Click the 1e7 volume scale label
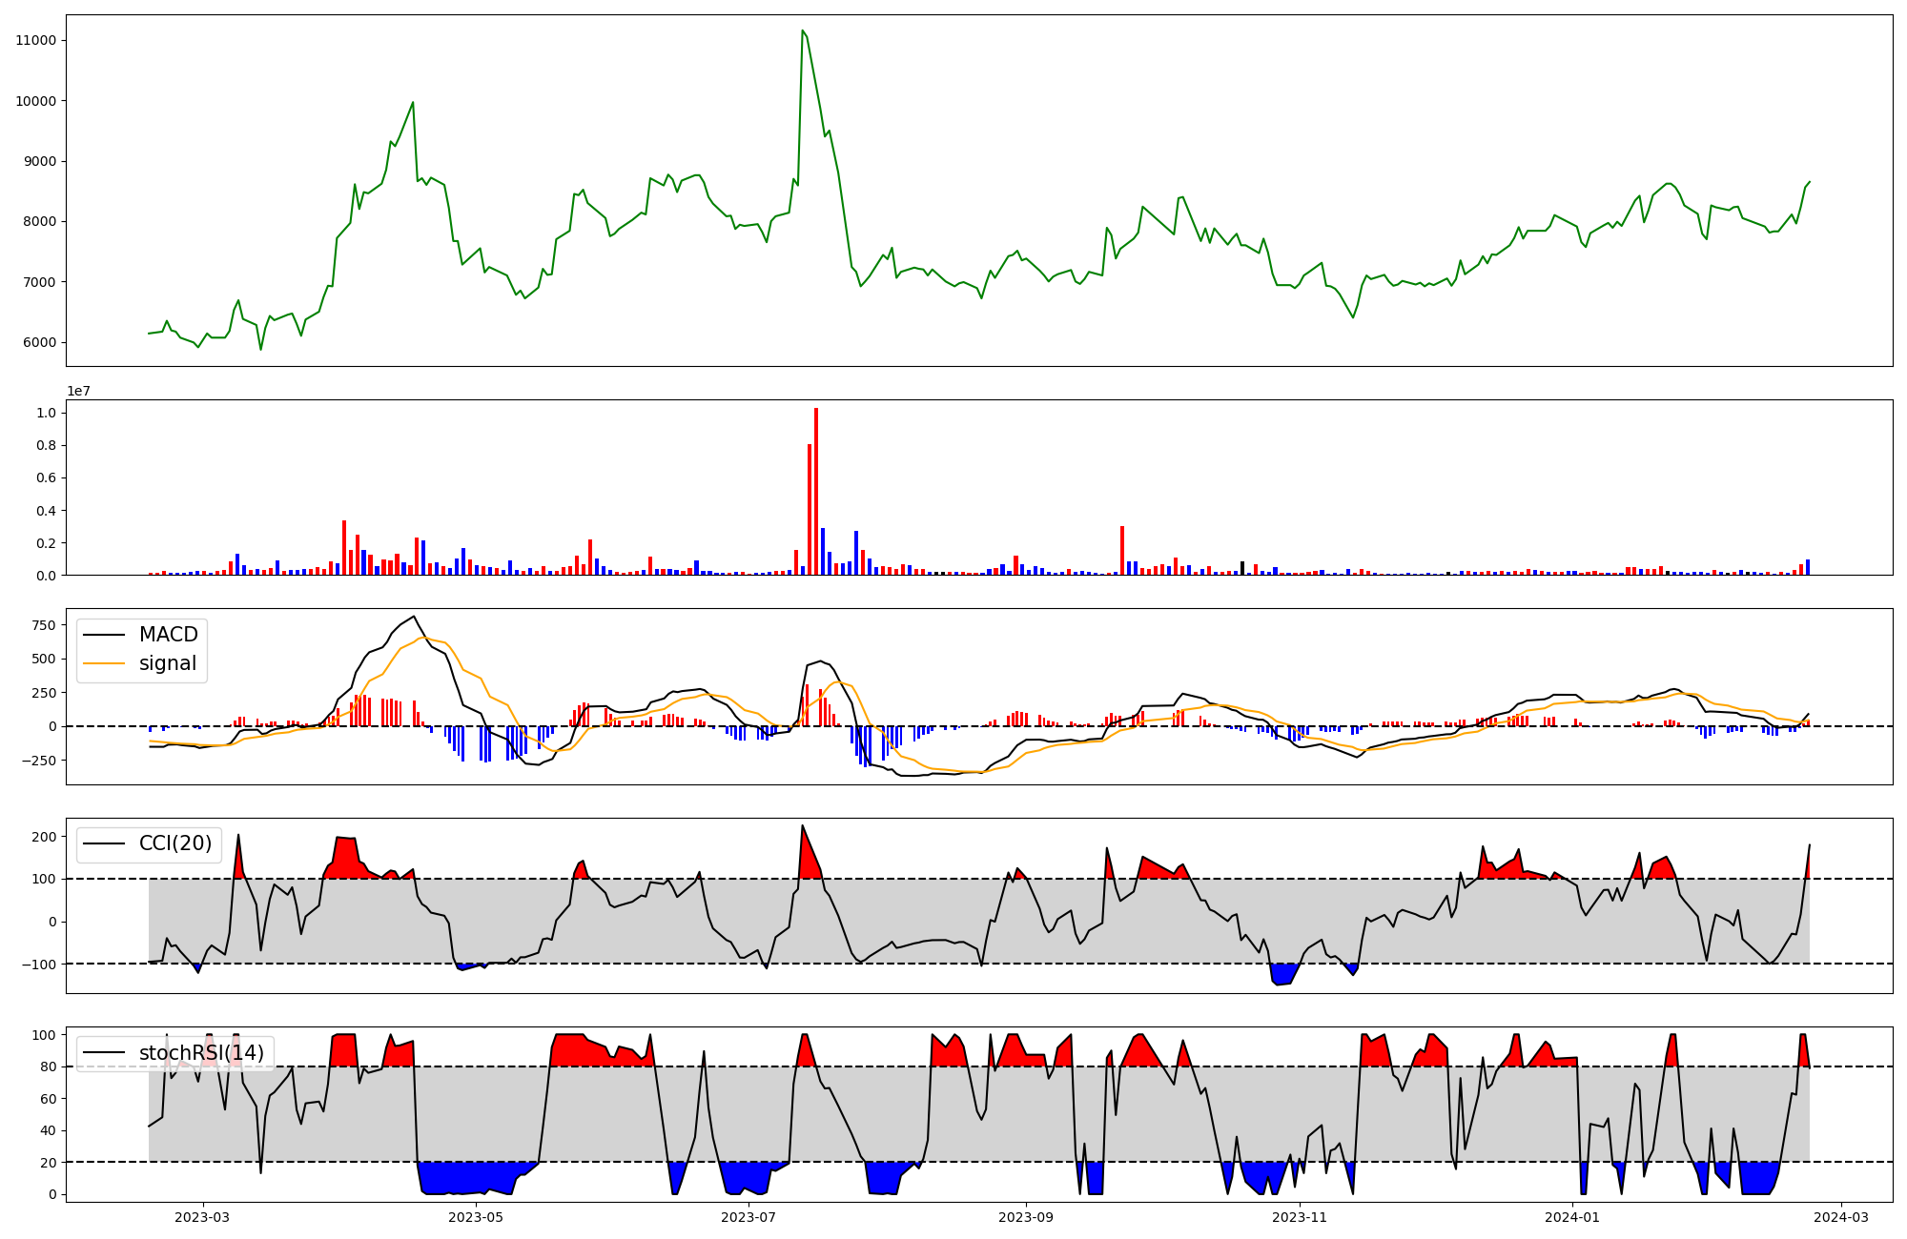This screenshot has width=1907, height=1239. [78, 391]
